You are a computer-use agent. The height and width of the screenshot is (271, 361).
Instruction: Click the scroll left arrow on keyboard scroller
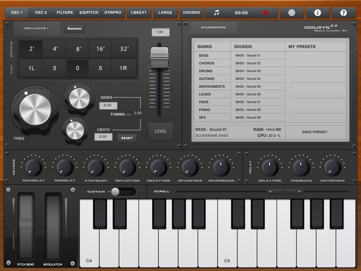(270, 191)
